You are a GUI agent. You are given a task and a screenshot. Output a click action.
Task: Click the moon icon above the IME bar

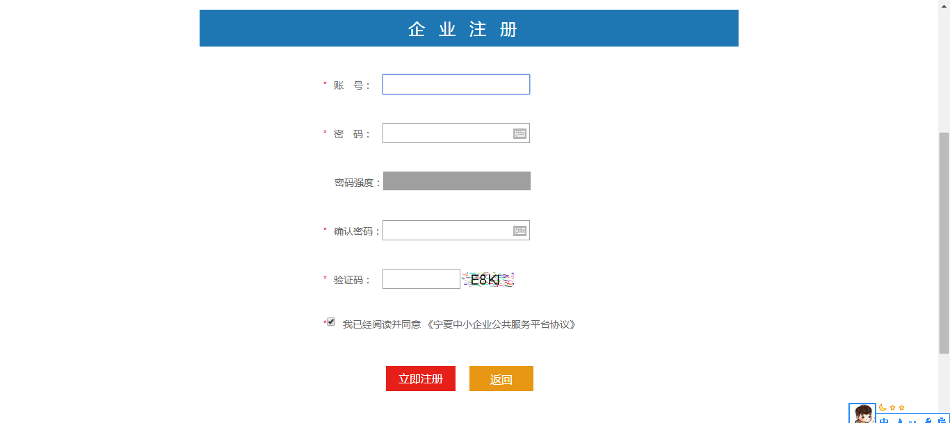pos(883,408)
